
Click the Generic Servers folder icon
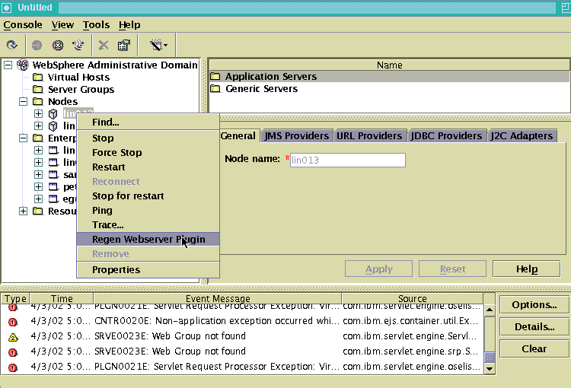pos(215,88)
